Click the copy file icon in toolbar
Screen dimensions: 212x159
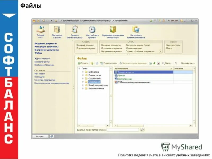(150, 63)
